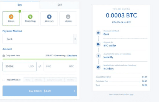Select Weekly repeat frequency

click(38, 80)
